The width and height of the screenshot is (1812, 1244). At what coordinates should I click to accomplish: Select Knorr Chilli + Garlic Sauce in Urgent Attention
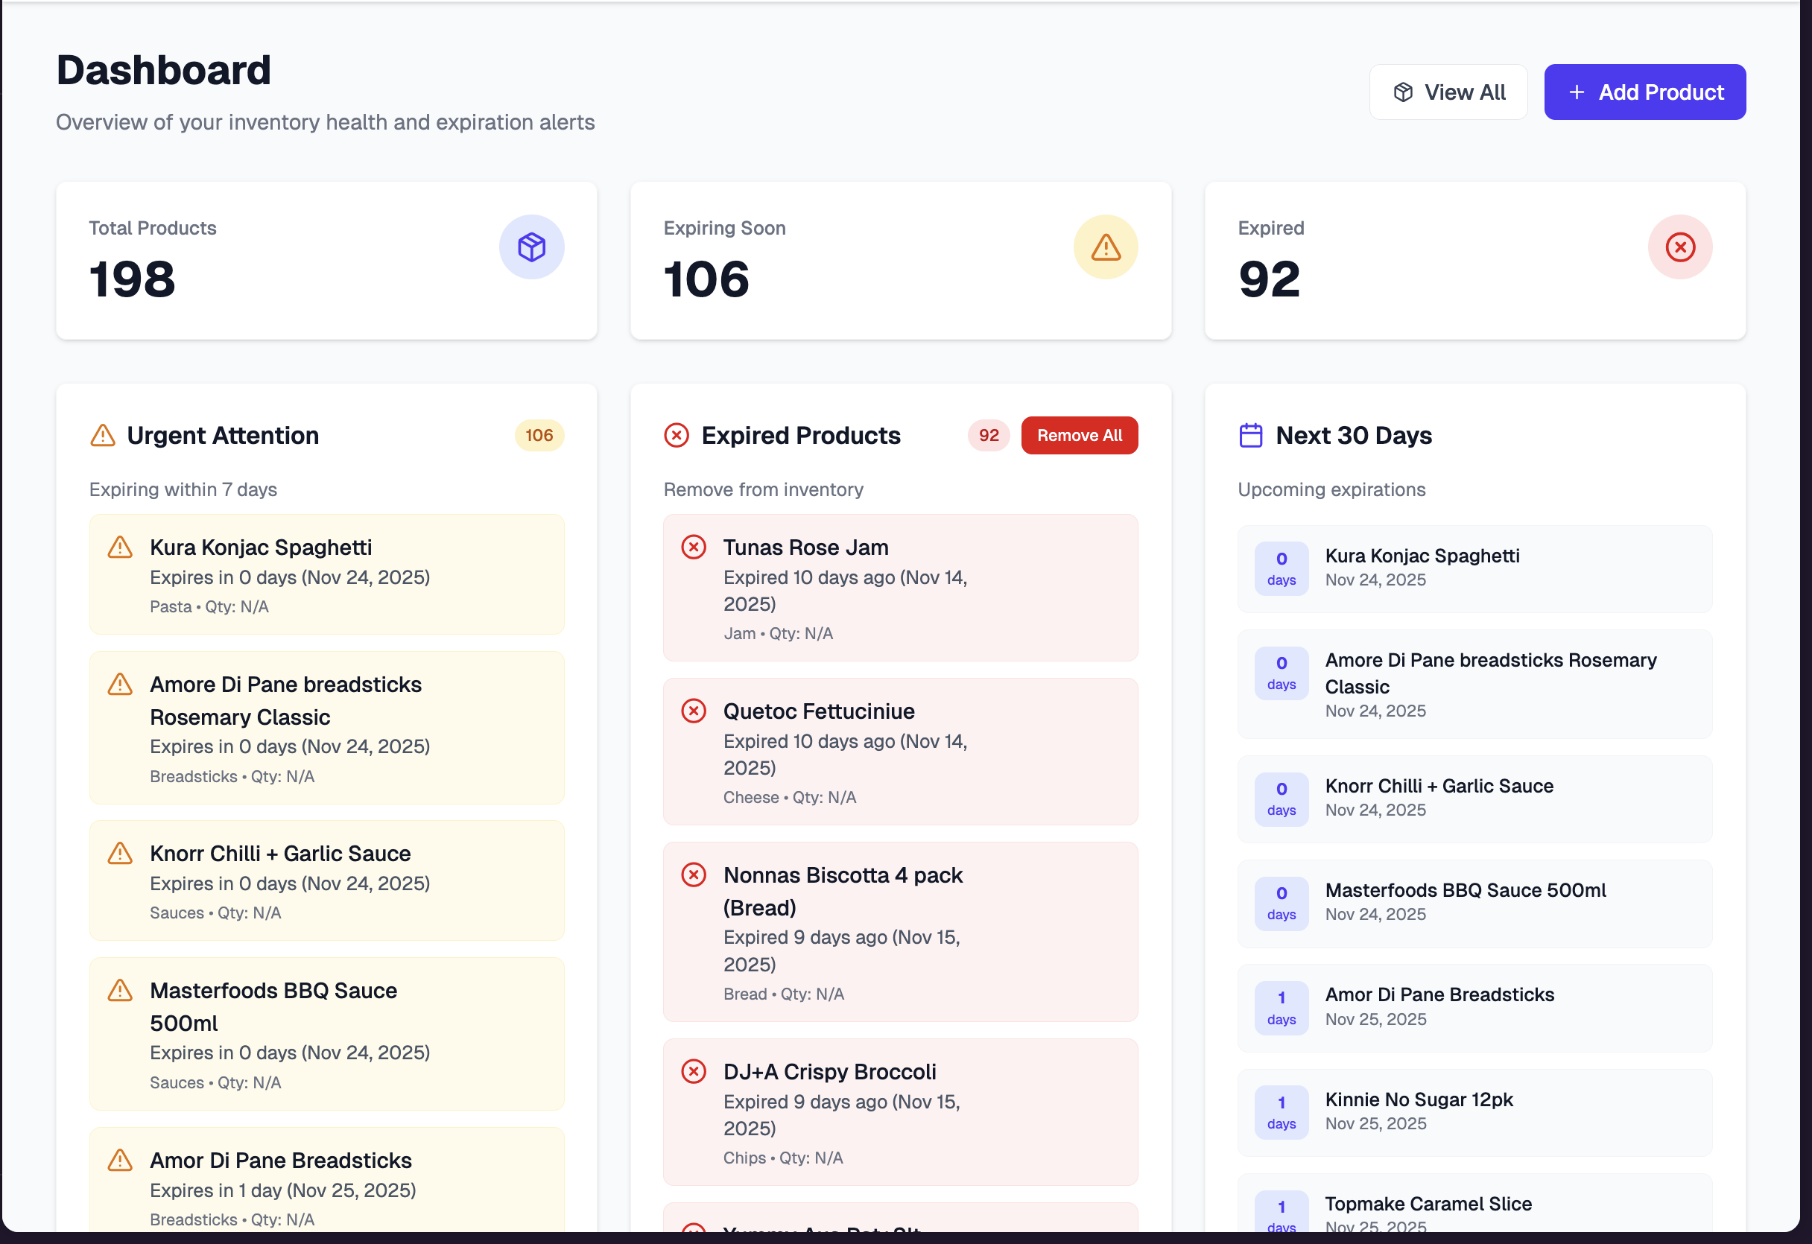[326, 880]
